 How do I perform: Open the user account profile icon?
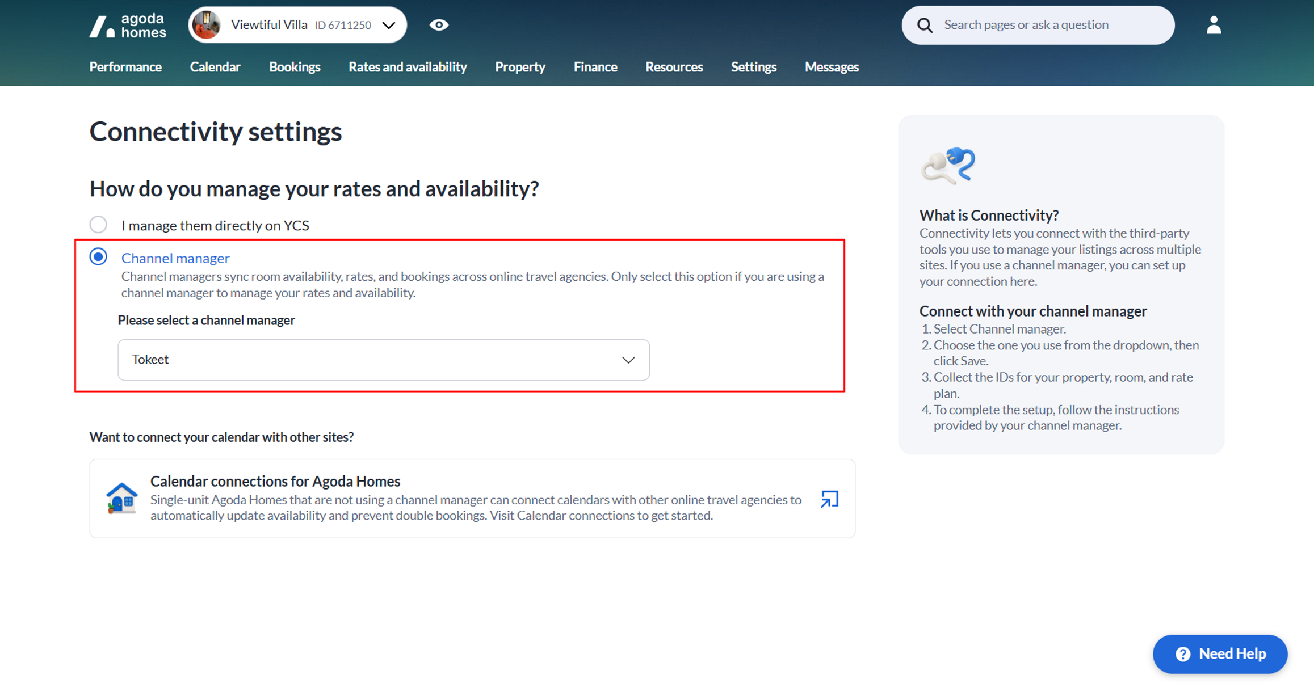(1214, 25)
